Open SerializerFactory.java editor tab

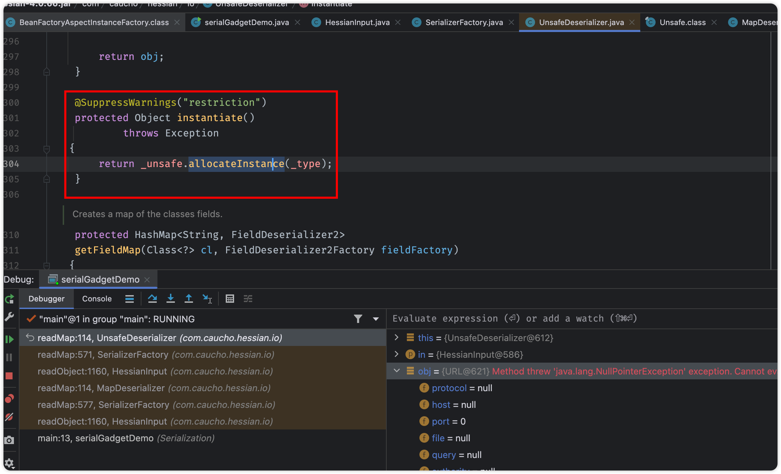pos(464,22)
